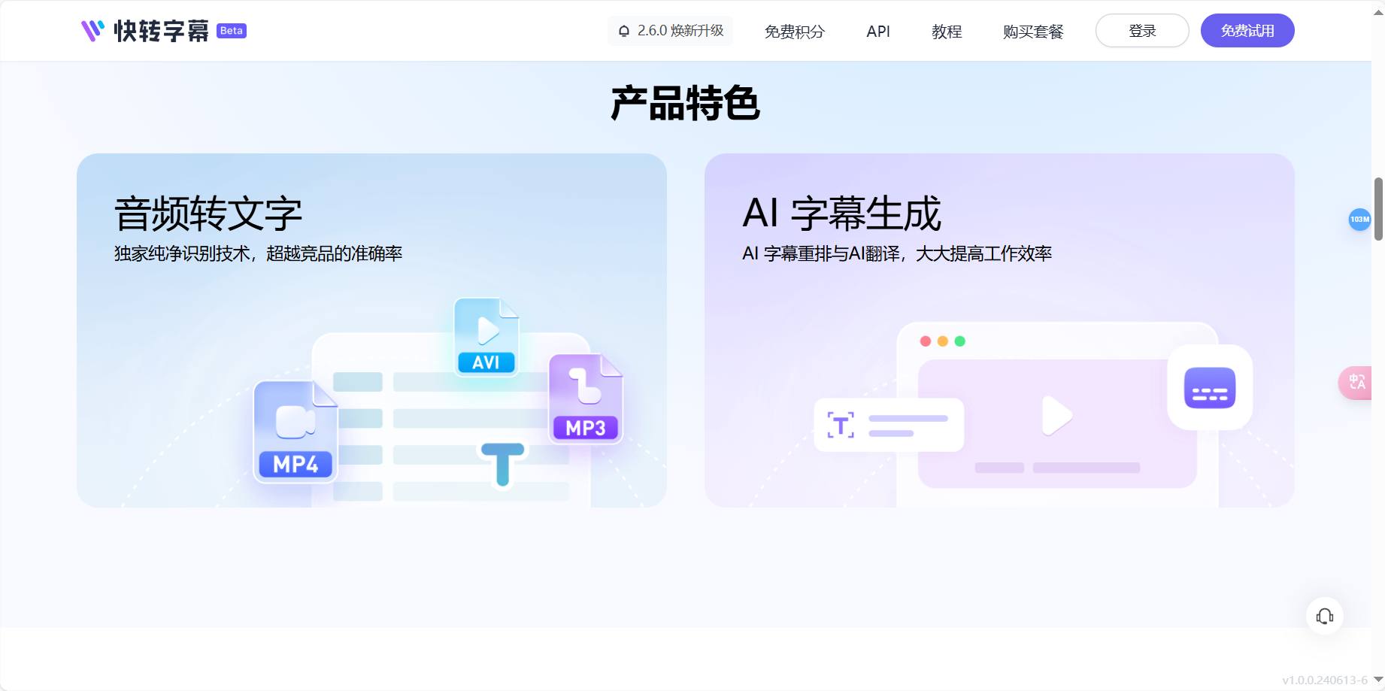
Task: Click the subtitle icon in the AI card
Action: pos(1209,386)
